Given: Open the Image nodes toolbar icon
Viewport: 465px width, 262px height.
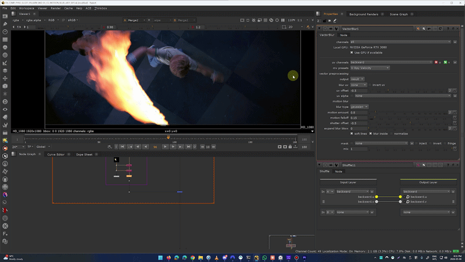Looking at the screenshot, I should coord(5,16).
